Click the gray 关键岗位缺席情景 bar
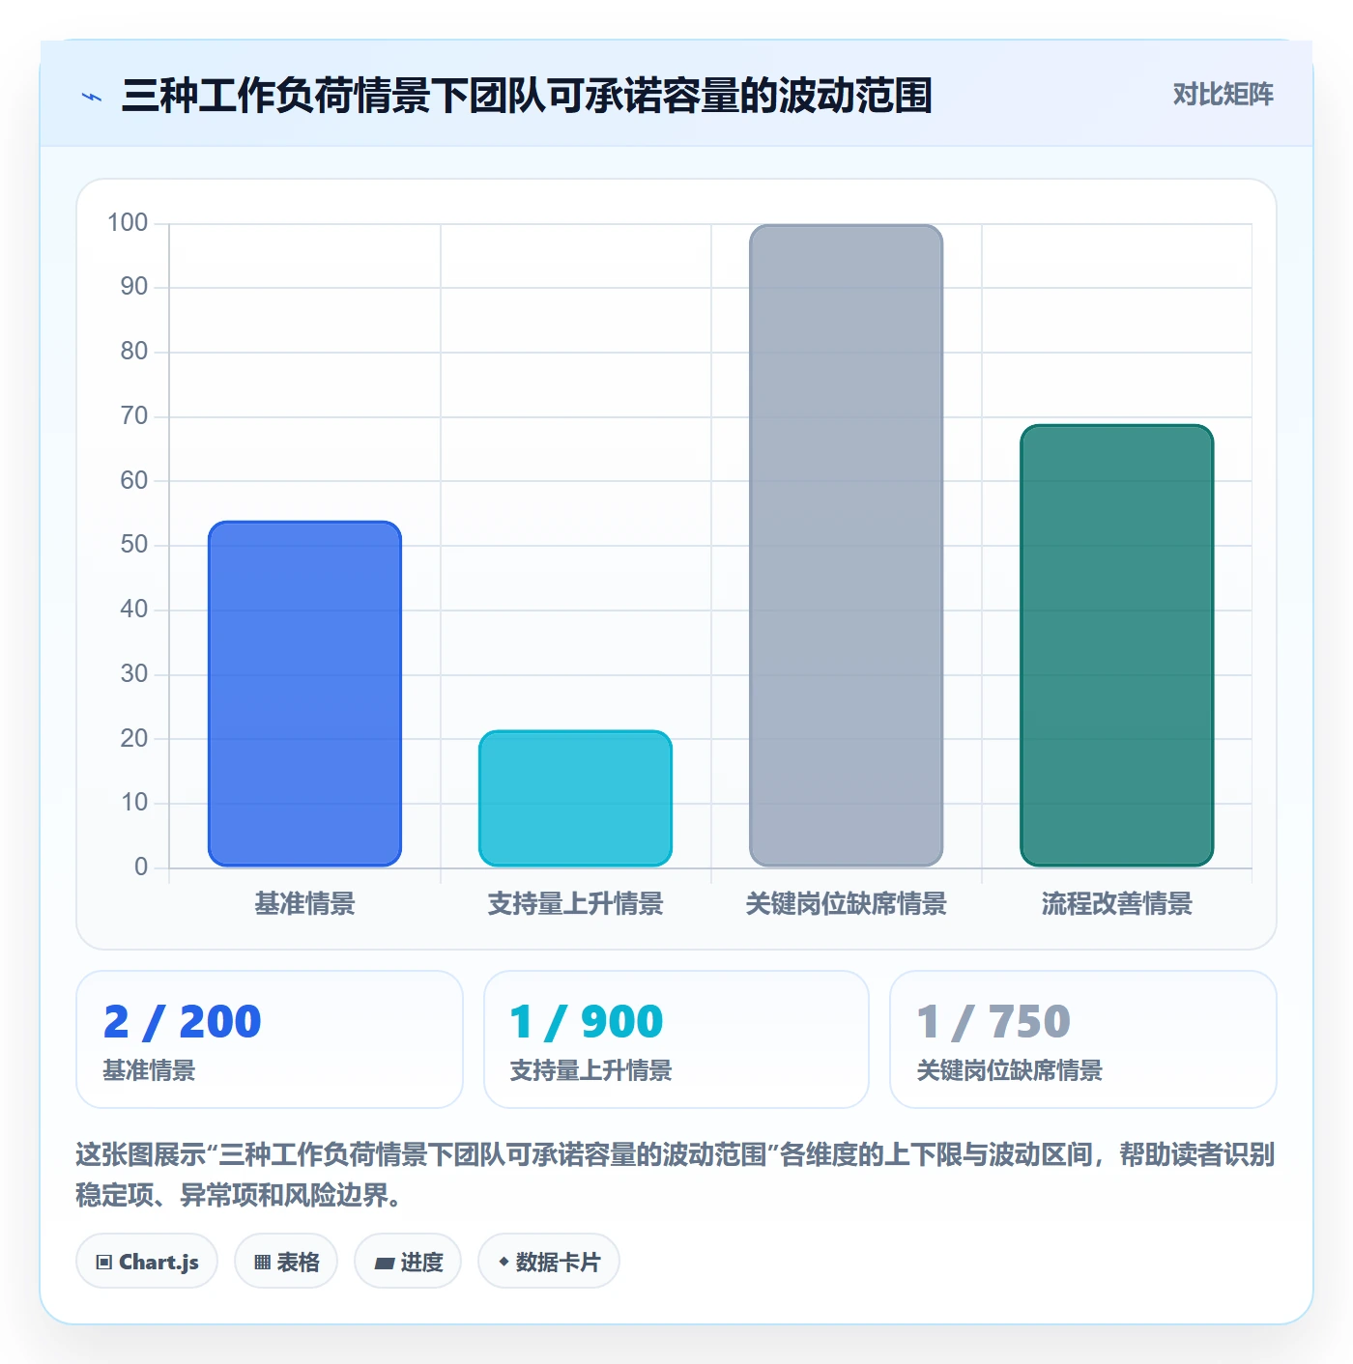This screenshot has height=1364, width=1353. [x=846, y=546]
